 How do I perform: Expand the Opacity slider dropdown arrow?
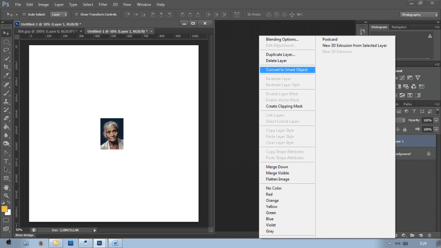pos(436,120)
